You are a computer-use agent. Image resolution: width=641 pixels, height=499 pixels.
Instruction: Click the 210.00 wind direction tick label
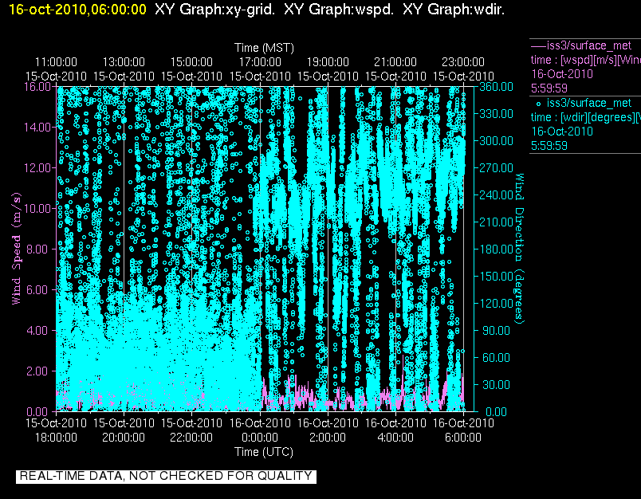[496, 222]
